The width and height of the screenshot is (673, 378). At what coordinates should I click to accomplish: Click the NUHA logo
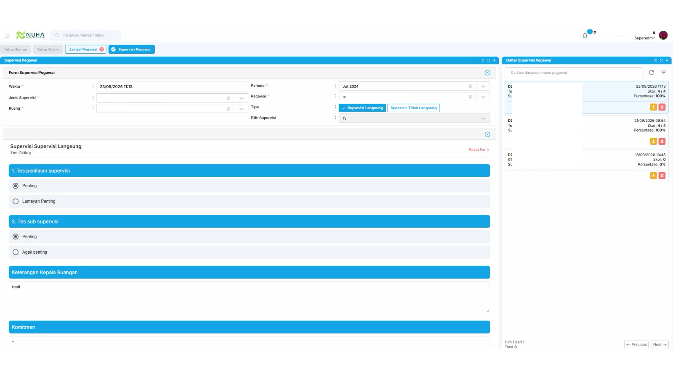click(x=30, y=35)
